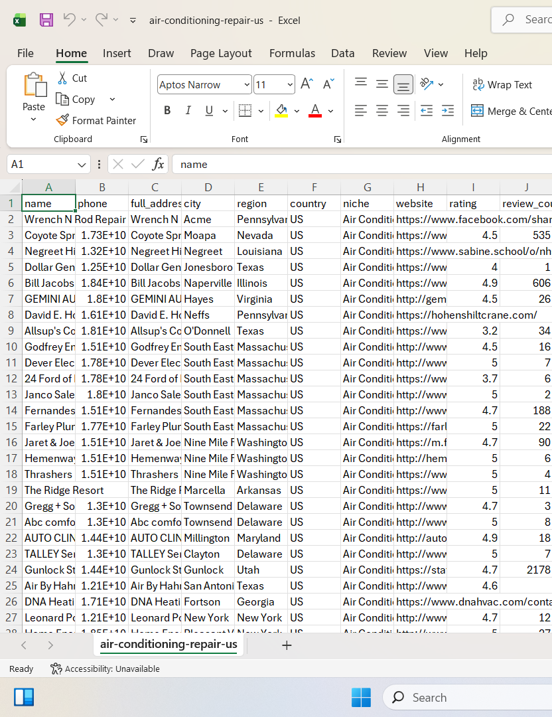Redo the last action
The image size is (552, 717).
[102, 20]
